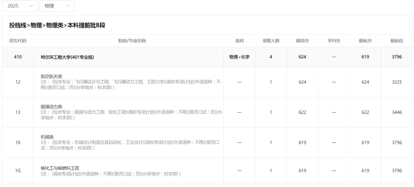Select the 机械类 major name
This screenshot has width=414, height=187.
click(47, 137)
